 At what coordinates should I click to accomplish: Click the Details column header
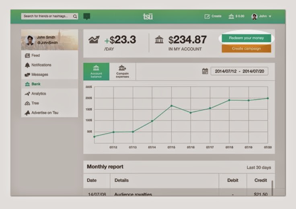coord(121,181)
